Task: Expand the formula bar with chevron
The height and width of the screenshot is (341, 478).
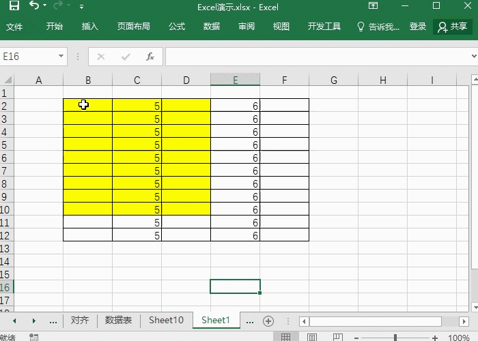Action: coord(474,56)
